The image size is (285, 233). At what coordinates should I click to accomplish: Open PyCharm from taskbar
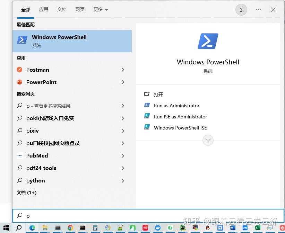(x=183, y=228)
